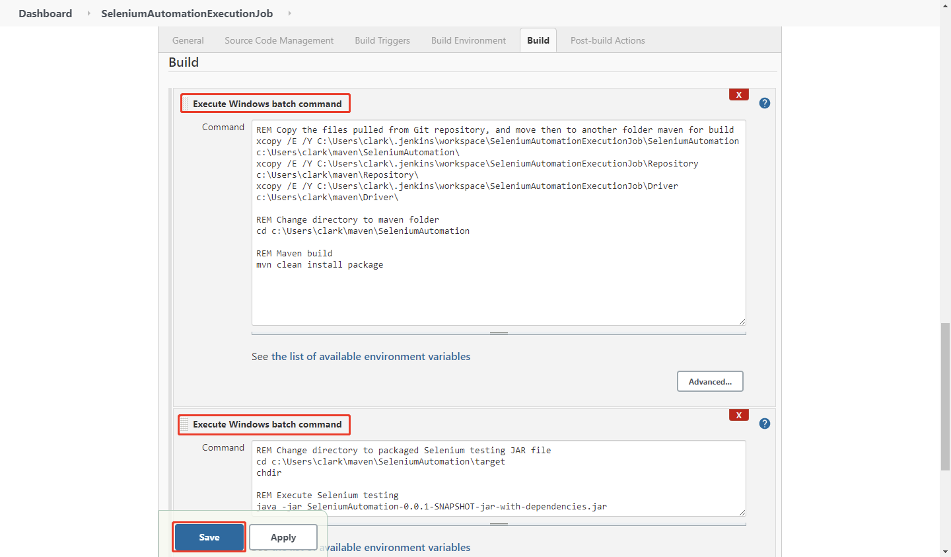951x557 pixels.
Task: Grab the drag handle of second build step
Action: pos(184,424)
